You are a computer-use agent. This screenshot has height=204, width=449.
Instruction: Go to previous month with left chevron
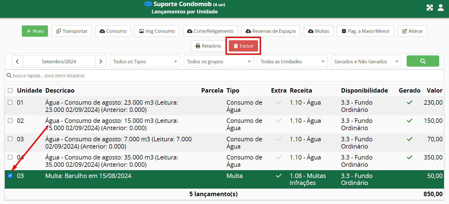(17, 62)
